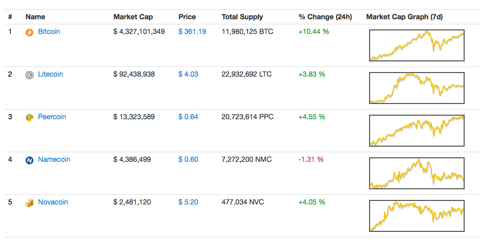The height and width of the screenshot is (240, 486).
Task: Select supply value 20,723,614 PPC
Action: click(248, 117)
